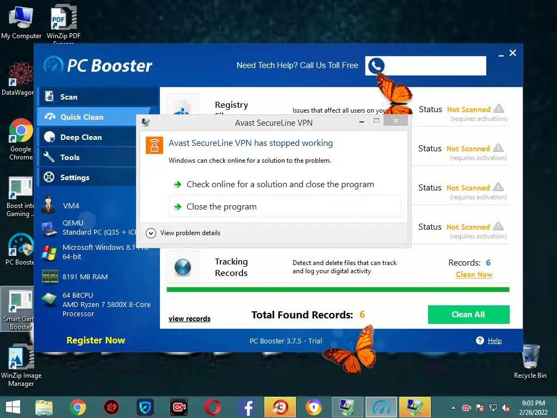The height and width of the screenshot is (418, 557).
Task: Click the green scan progress bar
Action: (338, 290)
